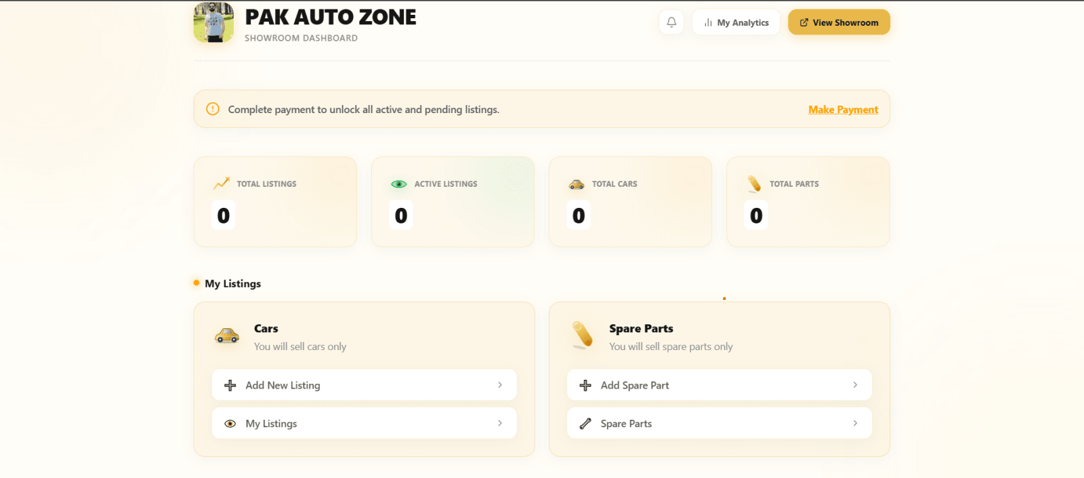1084x478 pixels.
Task: Click the TOTAL LISTINGS label
Action: point(266,184)
